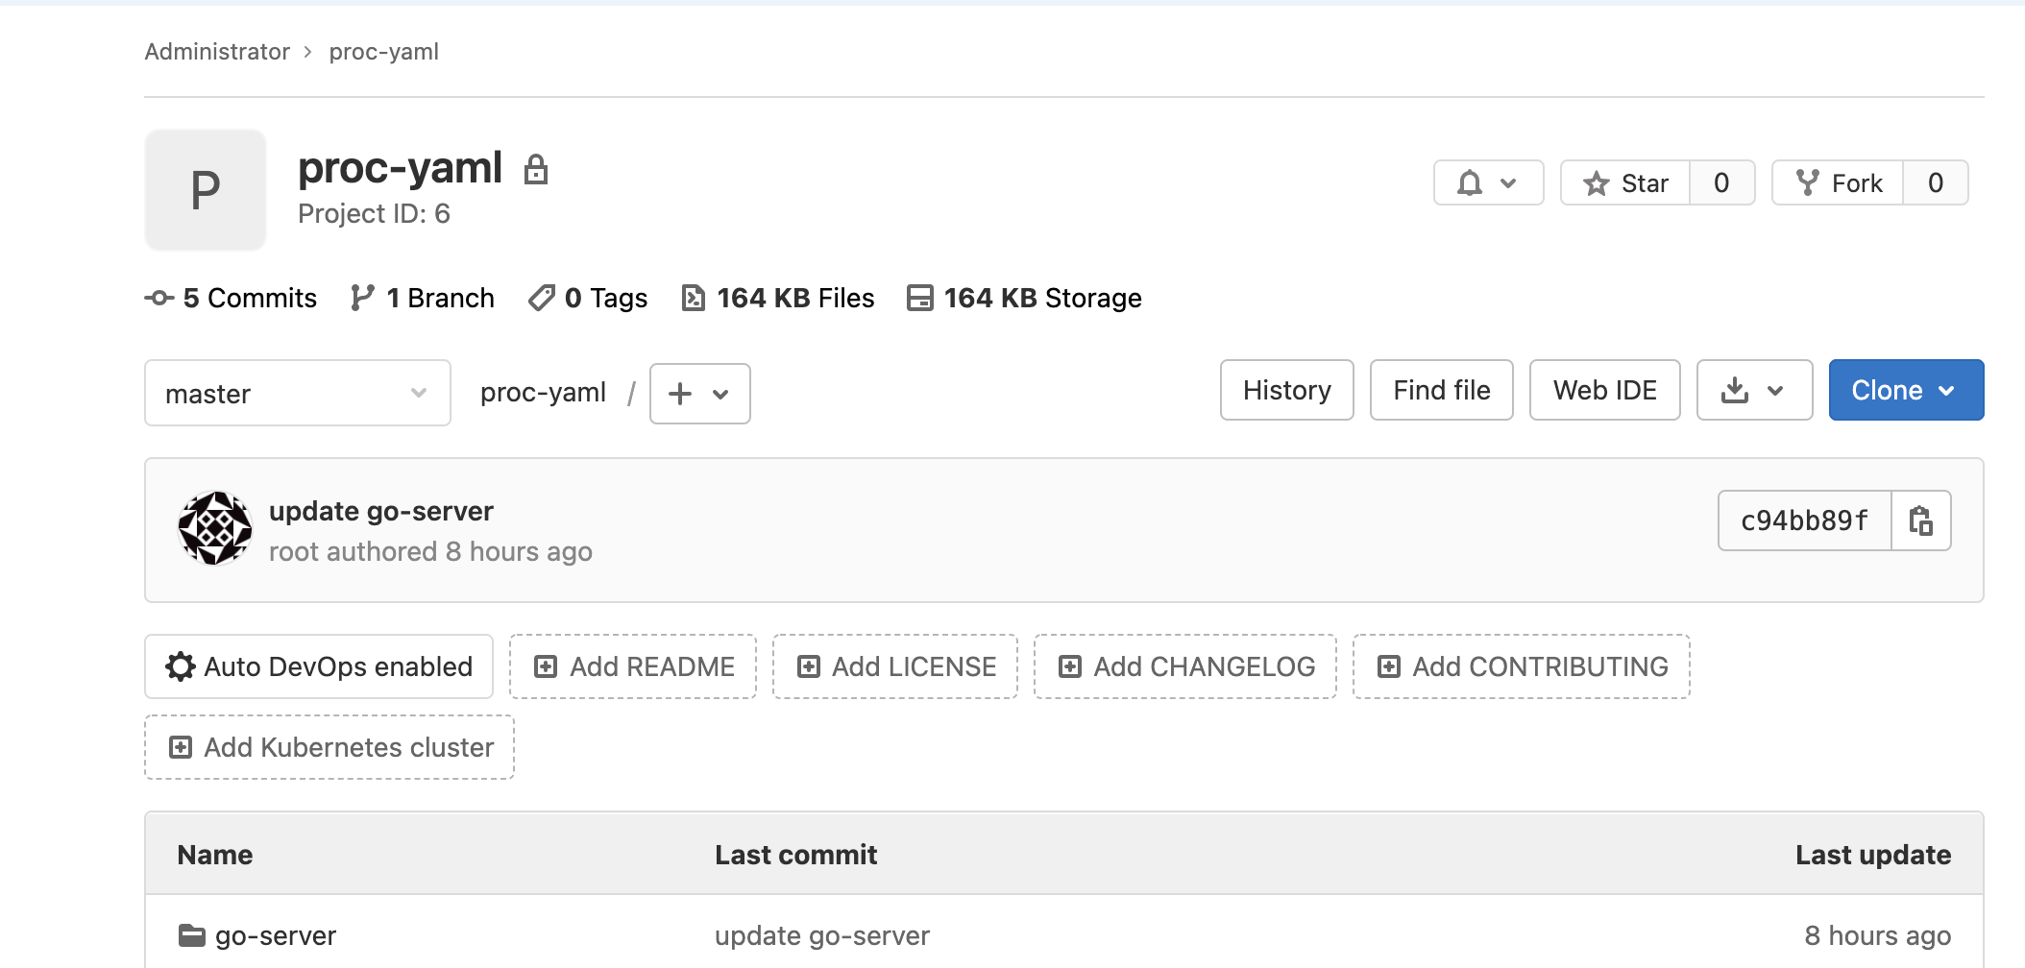View the 5 Commits link
This screenshot has width=2025, height=968.
coord(249,298)
